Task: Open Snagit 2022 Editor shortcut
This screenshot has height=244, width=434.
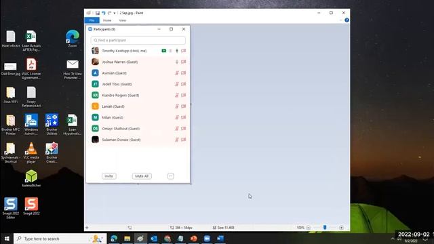Action: pyautogui.click(x=11, y=208)
